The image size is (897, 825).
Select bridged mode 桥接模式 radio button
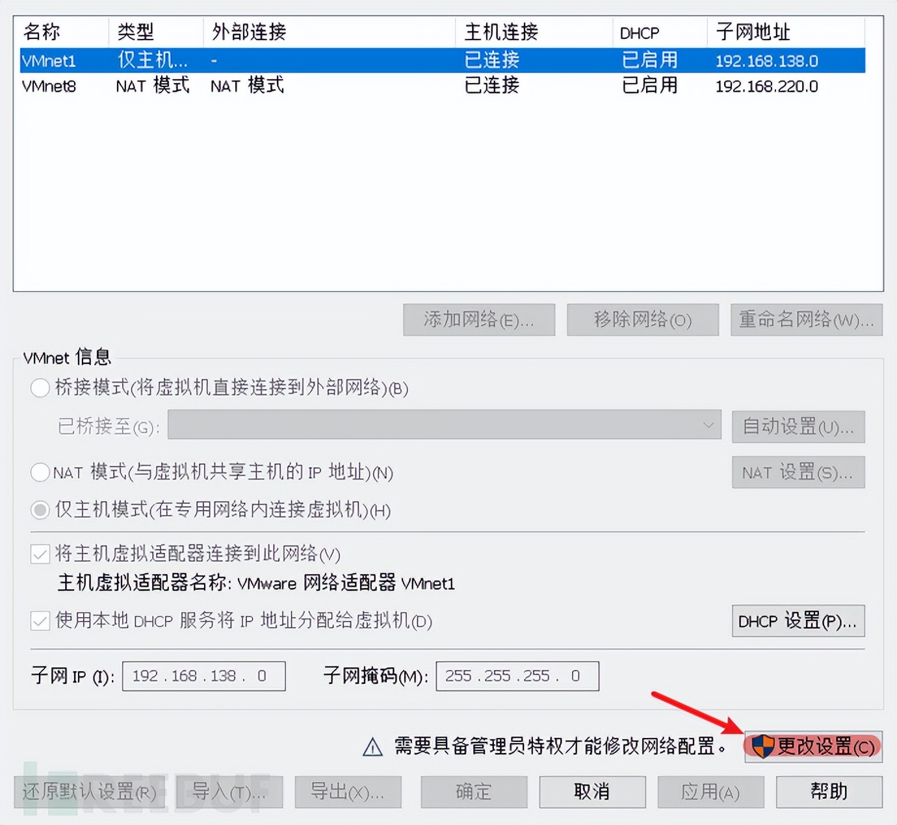tap(39, 388)
